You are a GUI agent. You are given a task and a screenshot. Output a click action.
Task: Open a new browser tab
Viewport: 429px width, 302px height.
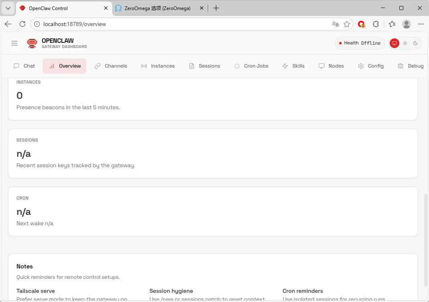(x=216, y=8)
